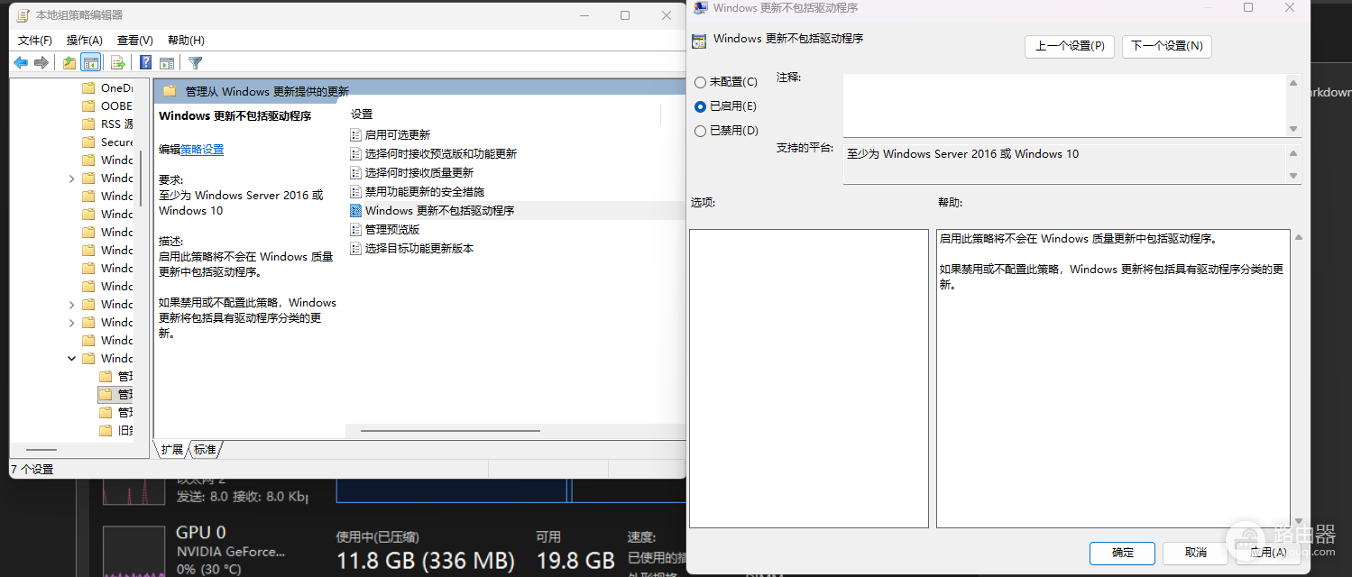1352x577 pixels.
Task: Click the 本地组策略编辑器 title bar icon
Action: tap(23, 15)
